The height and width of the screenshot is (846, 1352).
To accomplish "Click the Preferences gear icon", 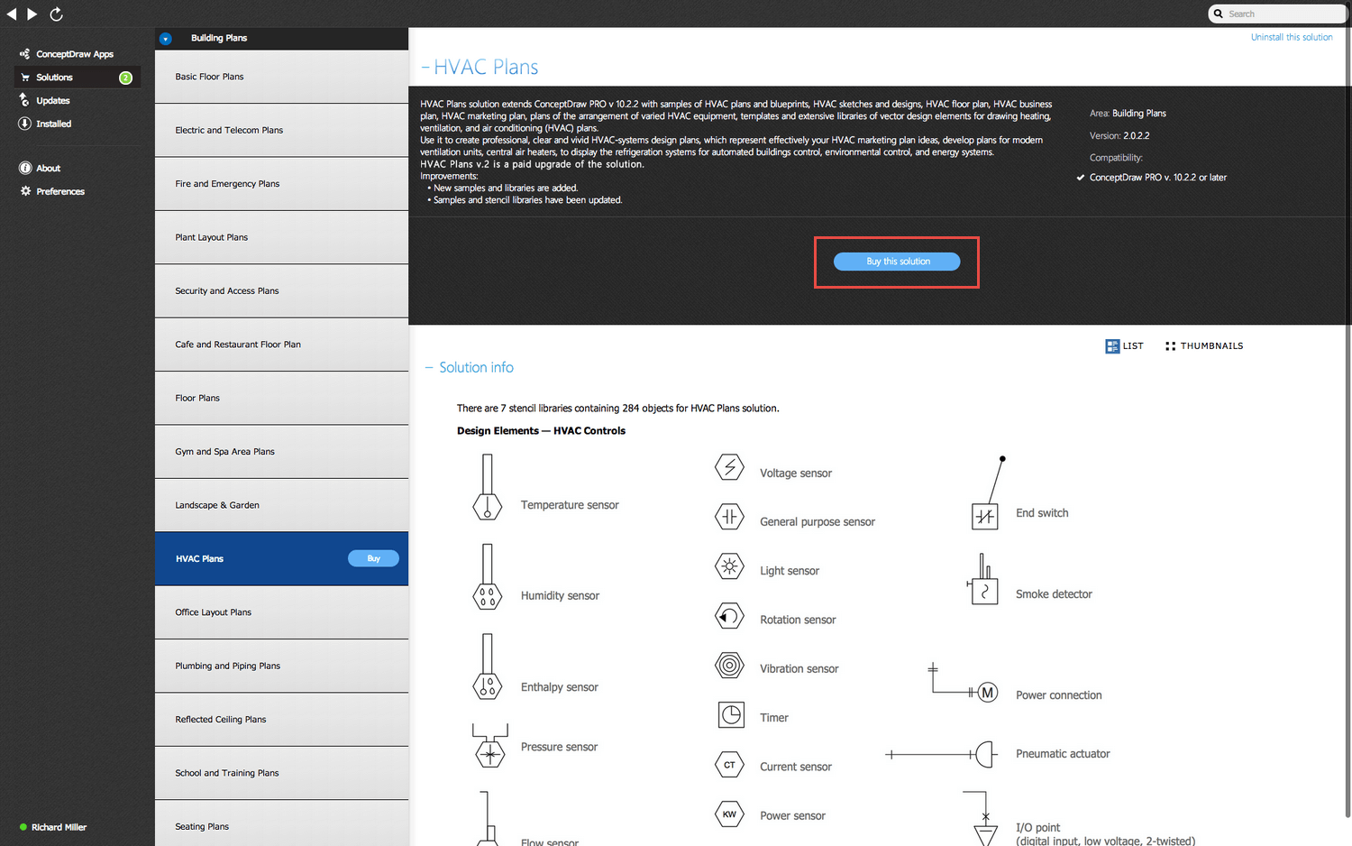I will tap(25, 191).
